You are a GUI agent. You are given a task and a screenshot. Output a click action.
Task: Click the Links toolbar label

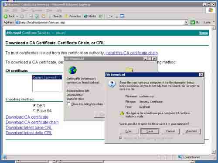(207, 23)
